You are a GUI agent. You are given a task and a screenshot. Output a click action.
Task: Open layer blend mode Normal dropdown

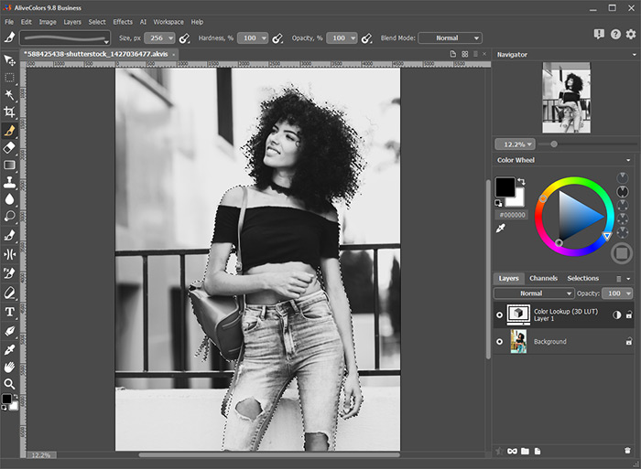pyautogui.click(x=534, y=293)
